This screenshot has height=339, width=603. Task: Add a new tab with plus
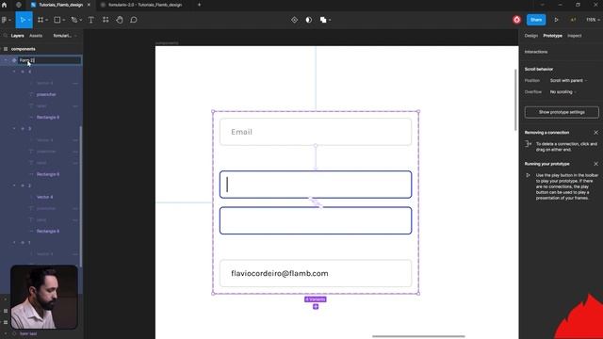(199, 5)
